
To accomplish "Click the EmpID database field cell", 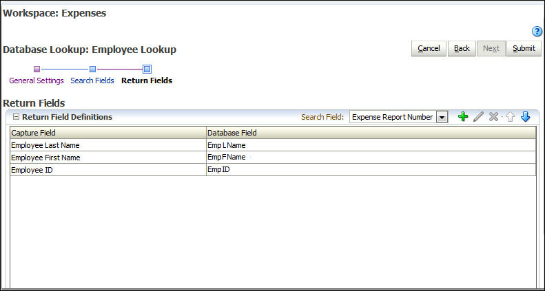I will tap(371, 170).
